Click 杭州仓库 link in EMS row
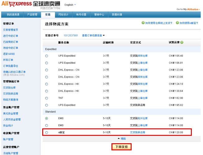This screenshot has width=203, height=155. (x=142, y=118)
